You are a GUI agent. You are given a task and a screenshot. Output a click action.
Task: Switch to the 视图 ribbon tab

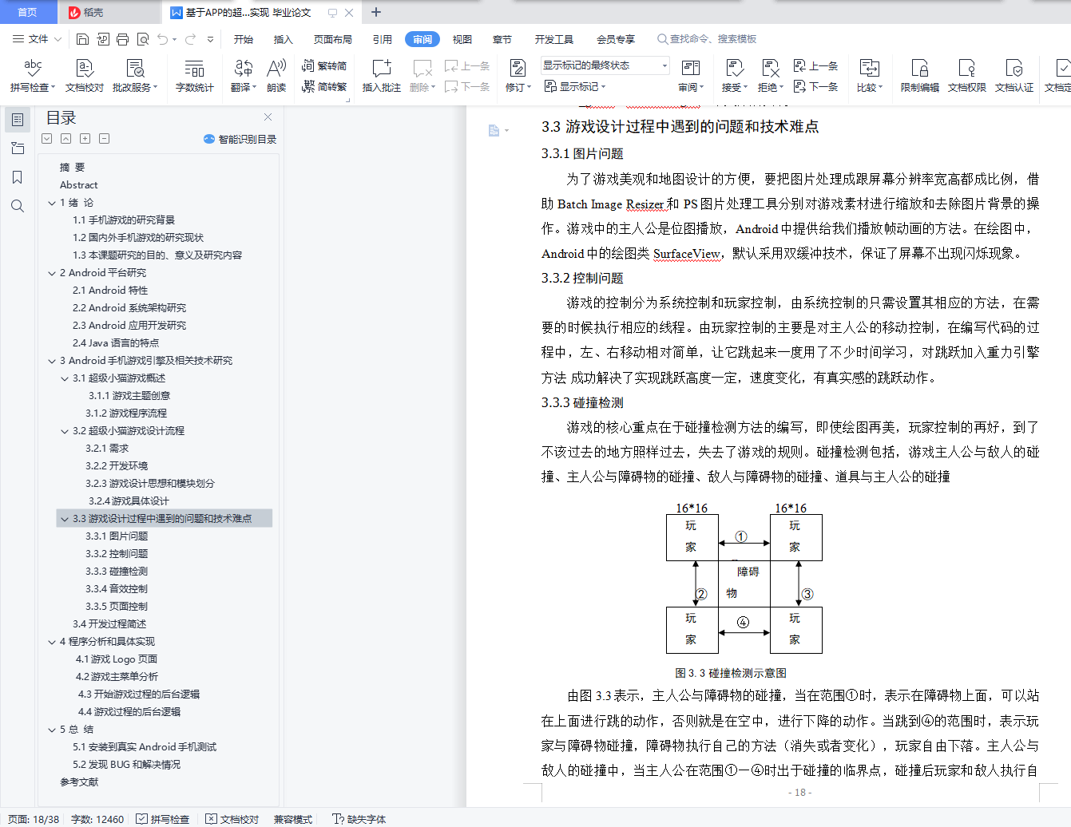[x=462, y=39]
